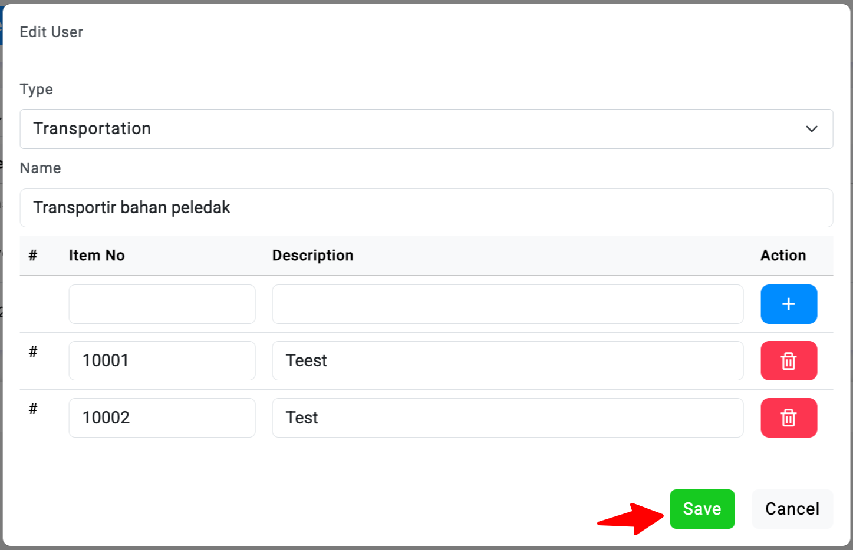This screenshot has height=550, width=853.
Task: Click the Item No column header
Action: click(x=97, y=256)
